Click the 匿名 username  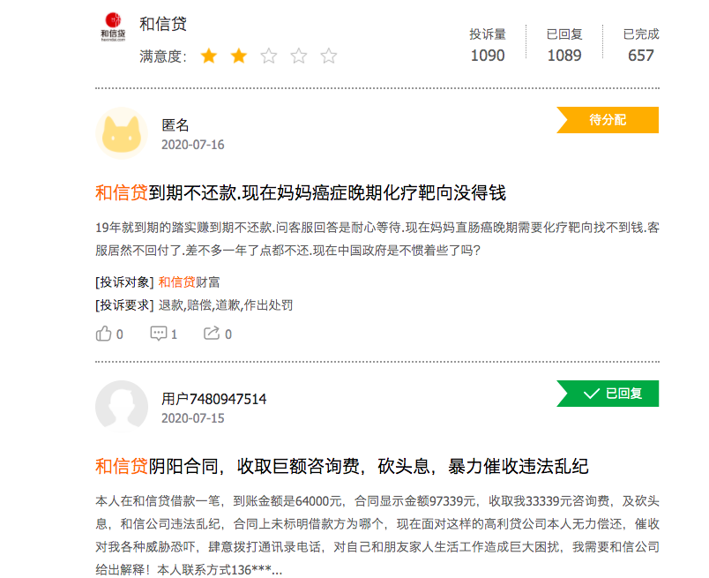(x=175, y=125)
